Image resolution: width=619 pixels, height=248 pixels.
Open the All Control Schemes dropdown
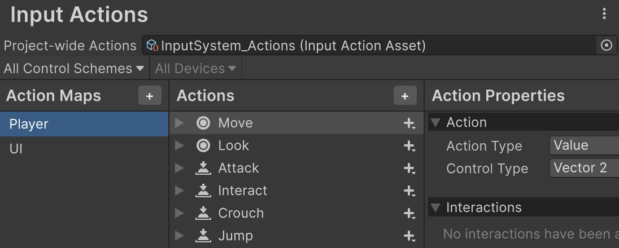(x=74, y=69)
